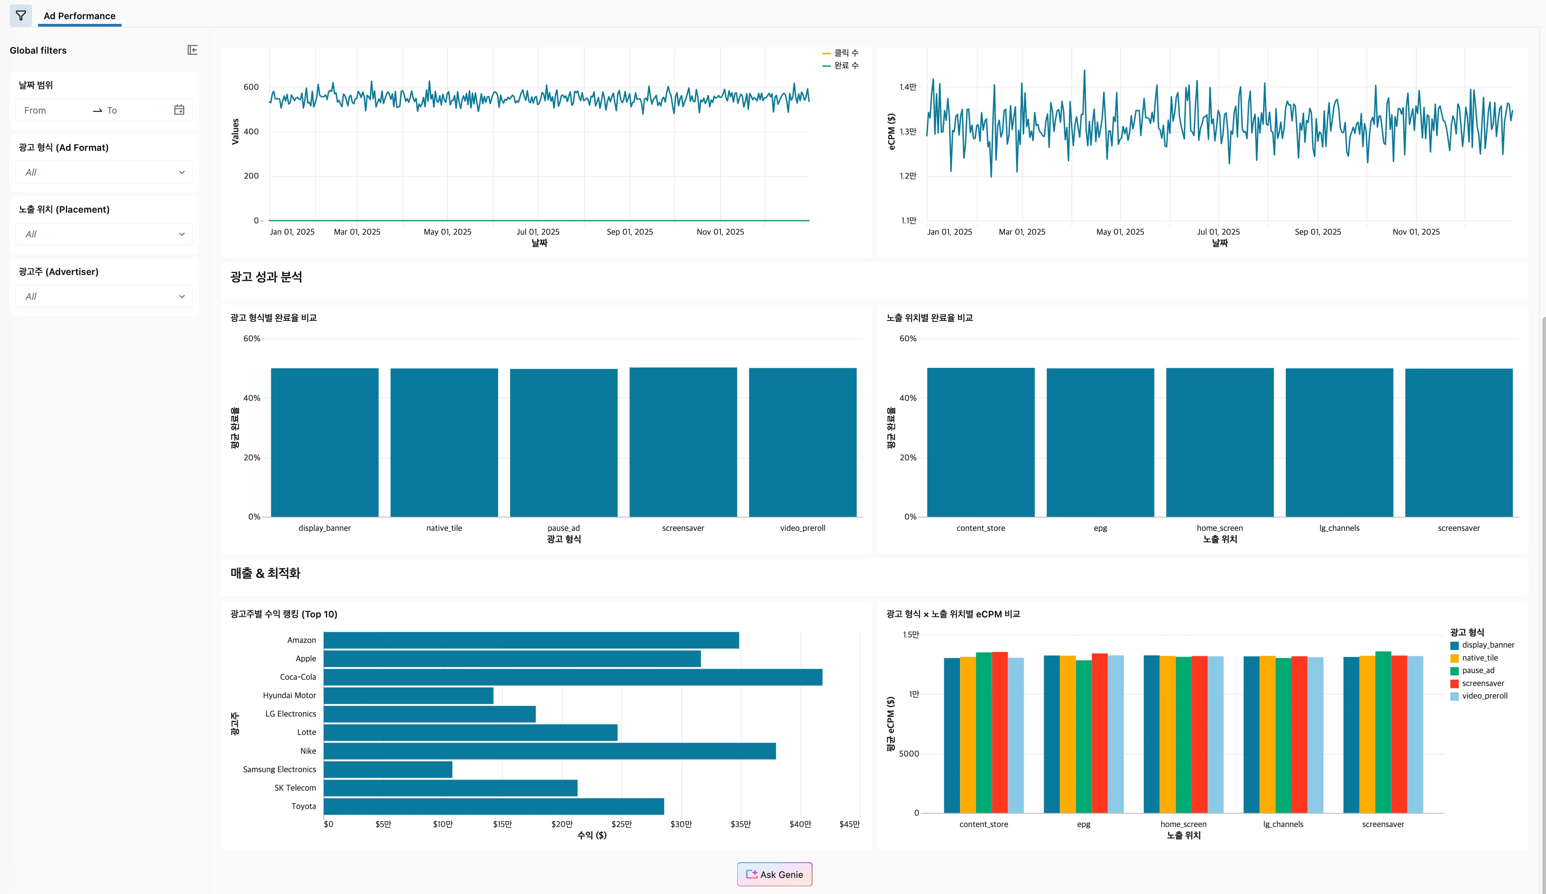
Task: Click the content_store placement completion bar
Action: (980, 443)
